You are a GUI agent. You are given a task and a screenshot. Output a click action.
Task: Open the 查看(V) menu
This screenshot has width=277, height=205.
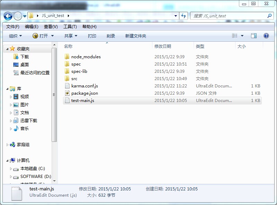coord(51,27)
